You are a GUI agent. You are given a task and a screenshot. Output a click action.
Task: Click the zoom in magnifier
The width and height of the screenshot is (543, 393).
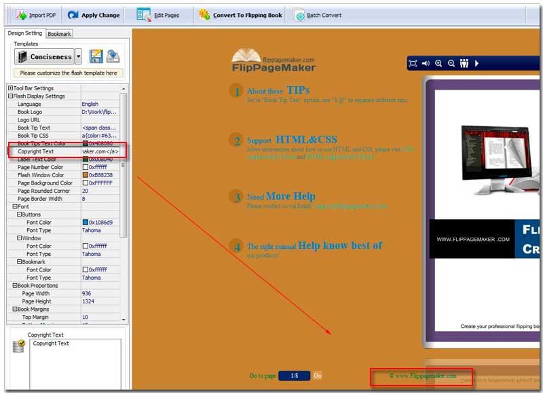(438, 63)
